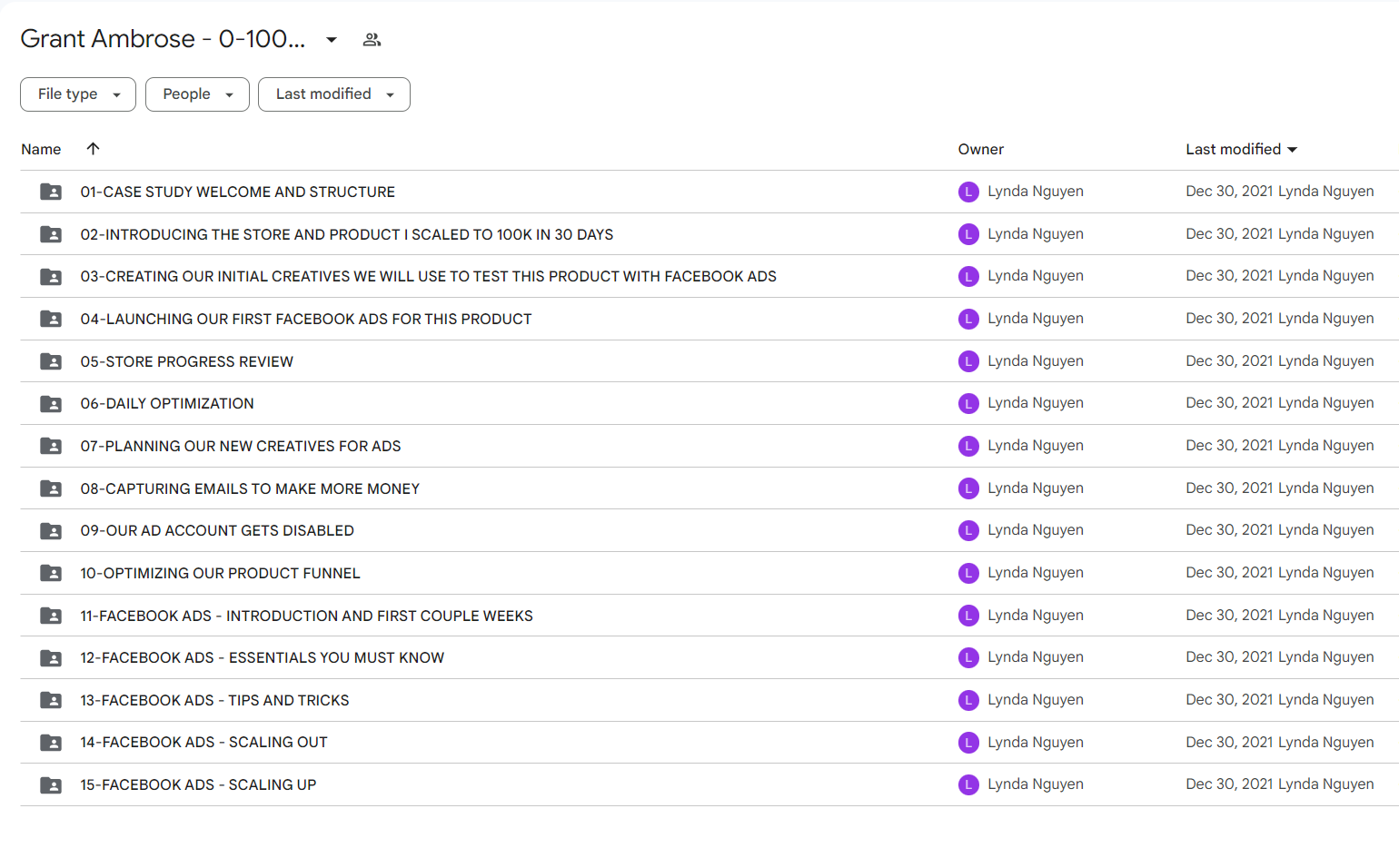Screen dimensions: 1399x848
Task: Click owner avatar in 12-FACEBOOK ADS ESSENTIALS row
Action: (968, 657)
